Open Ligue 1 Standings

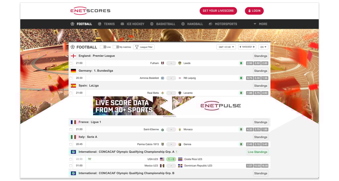pos(261,122)
